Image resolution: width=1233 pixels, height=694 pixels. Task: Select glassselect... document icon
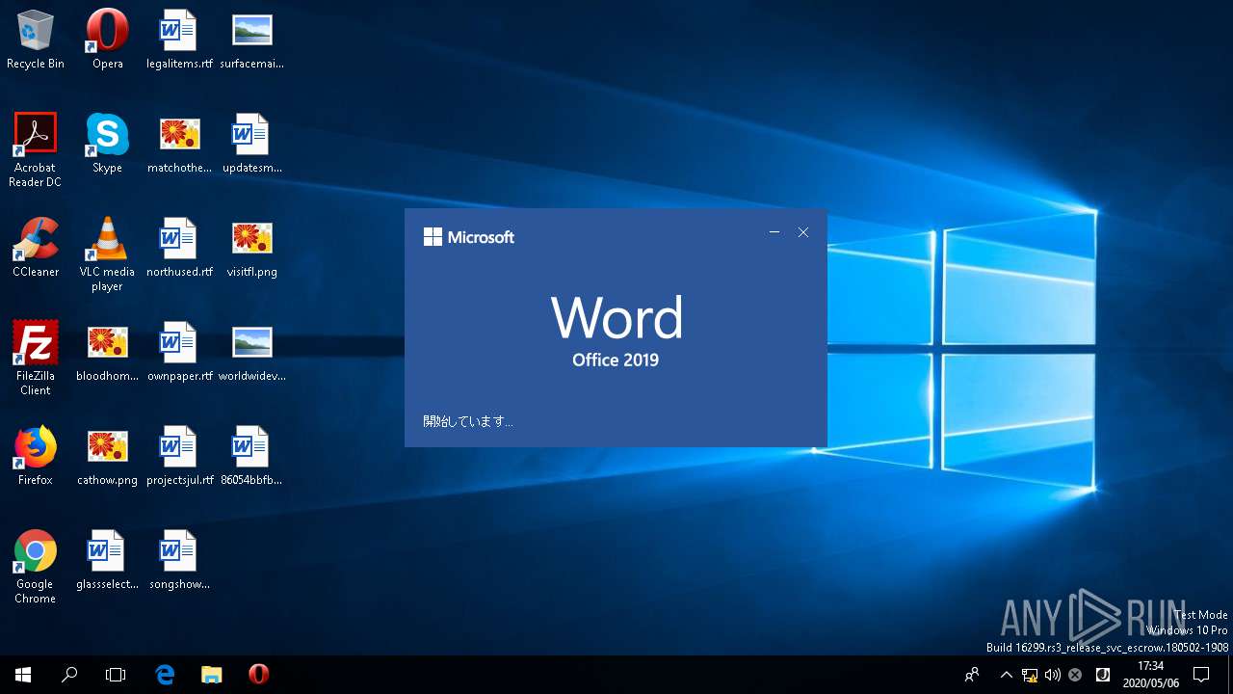click(x=107, y=559)
